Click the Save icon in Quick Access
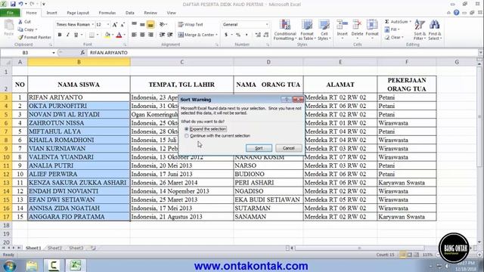The image size is (484, 272). point(13,4)
